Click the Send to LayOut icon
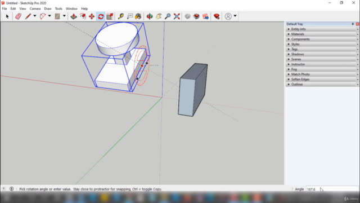This screenshot has height=203, width=360. [205, 16]
